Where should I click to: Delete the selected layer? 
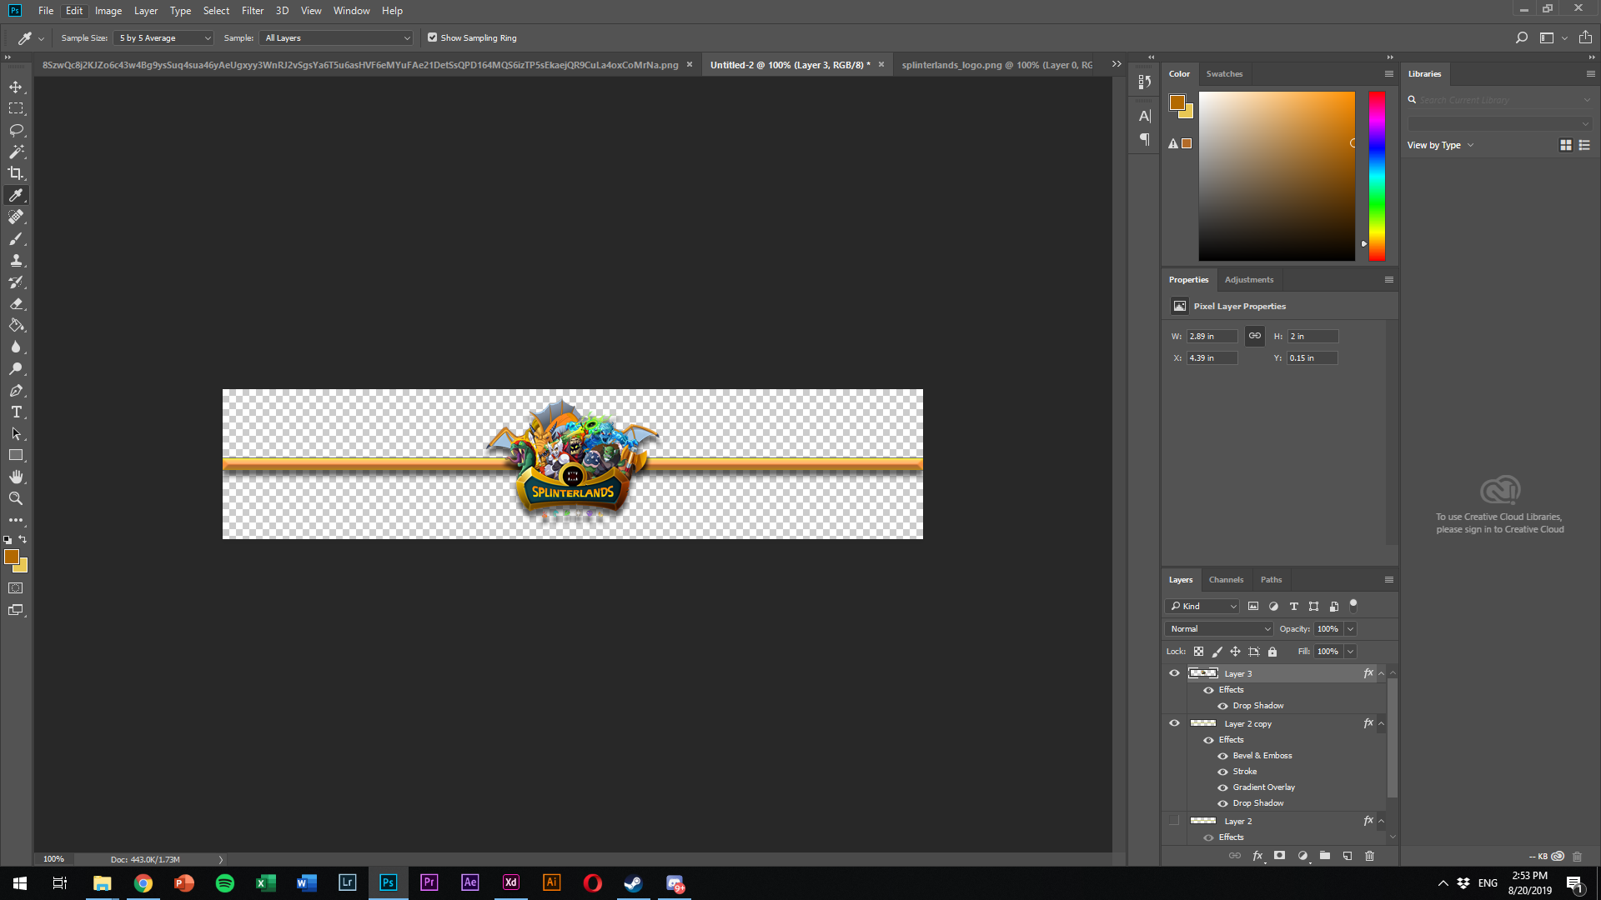pos(1369,856)
